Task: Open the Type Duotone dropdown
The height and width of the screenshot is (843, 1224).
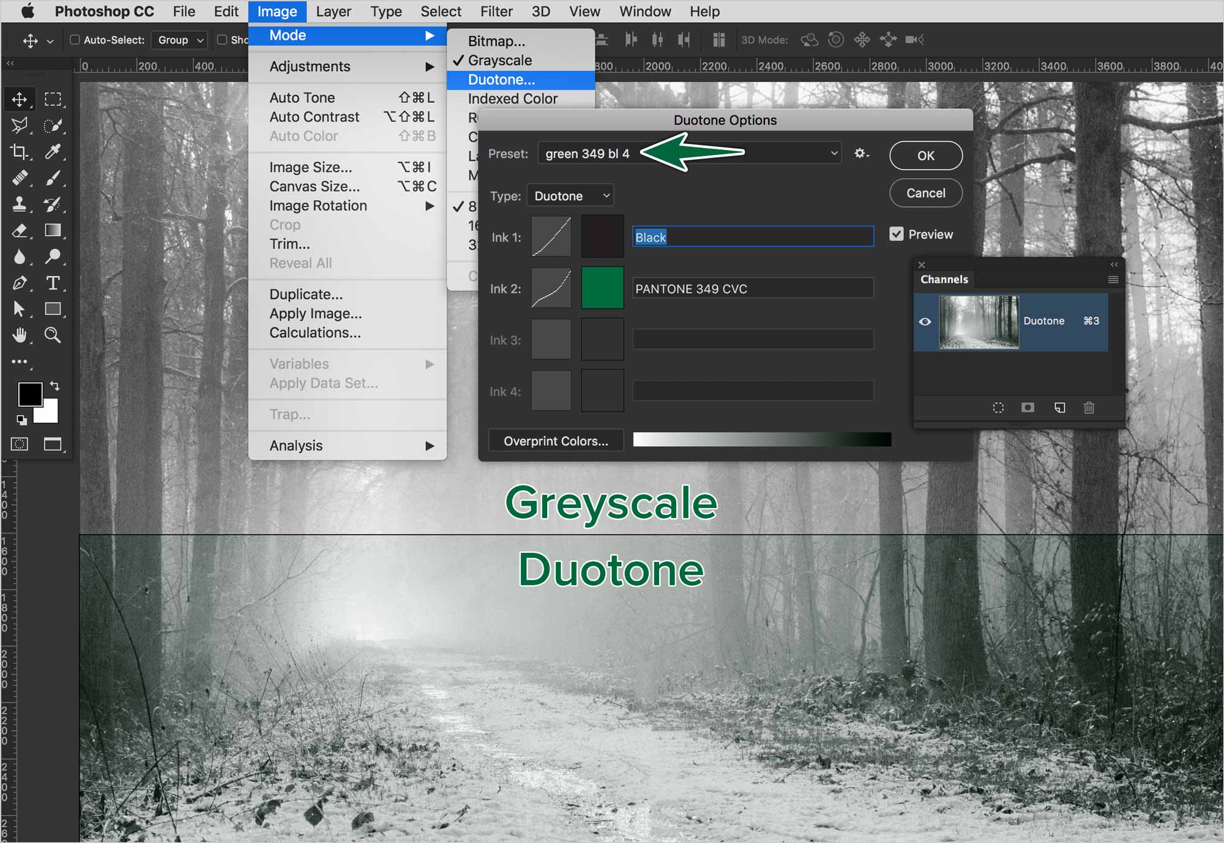Action: pos(570,196)
